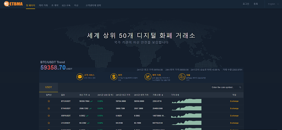Click the ETH/USDT price trend chart
This screenshot has height=130, width=282.
(x=186, y=108)
